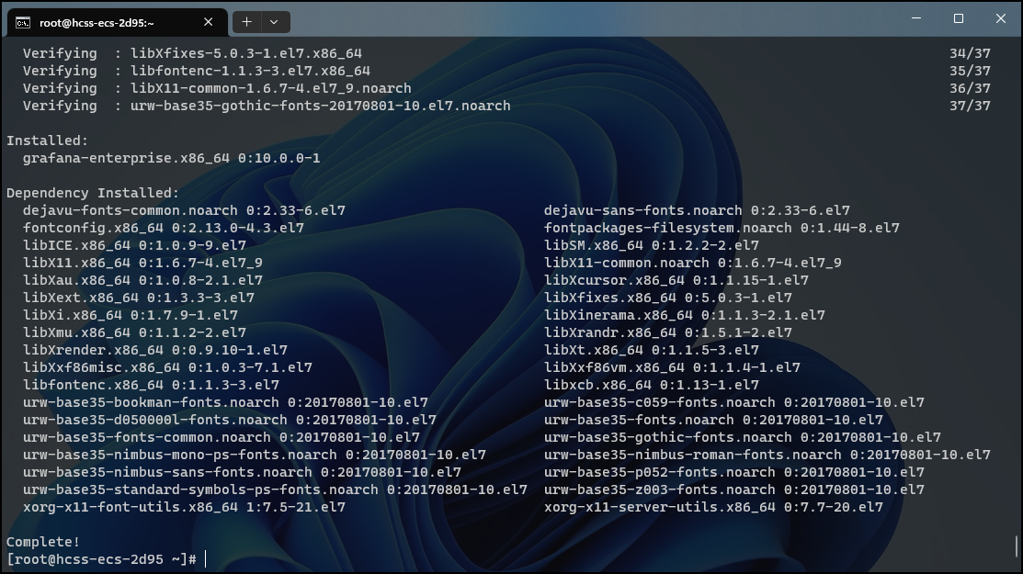Expand the new tab profile dropdown
The height and width of the screenshot is (574, 1023).
pyautogui.click(x=275, y=22)
